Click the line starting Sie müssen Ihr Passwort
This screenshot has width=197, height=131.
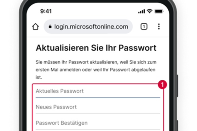pyautogui.click(x=96, y=62)
